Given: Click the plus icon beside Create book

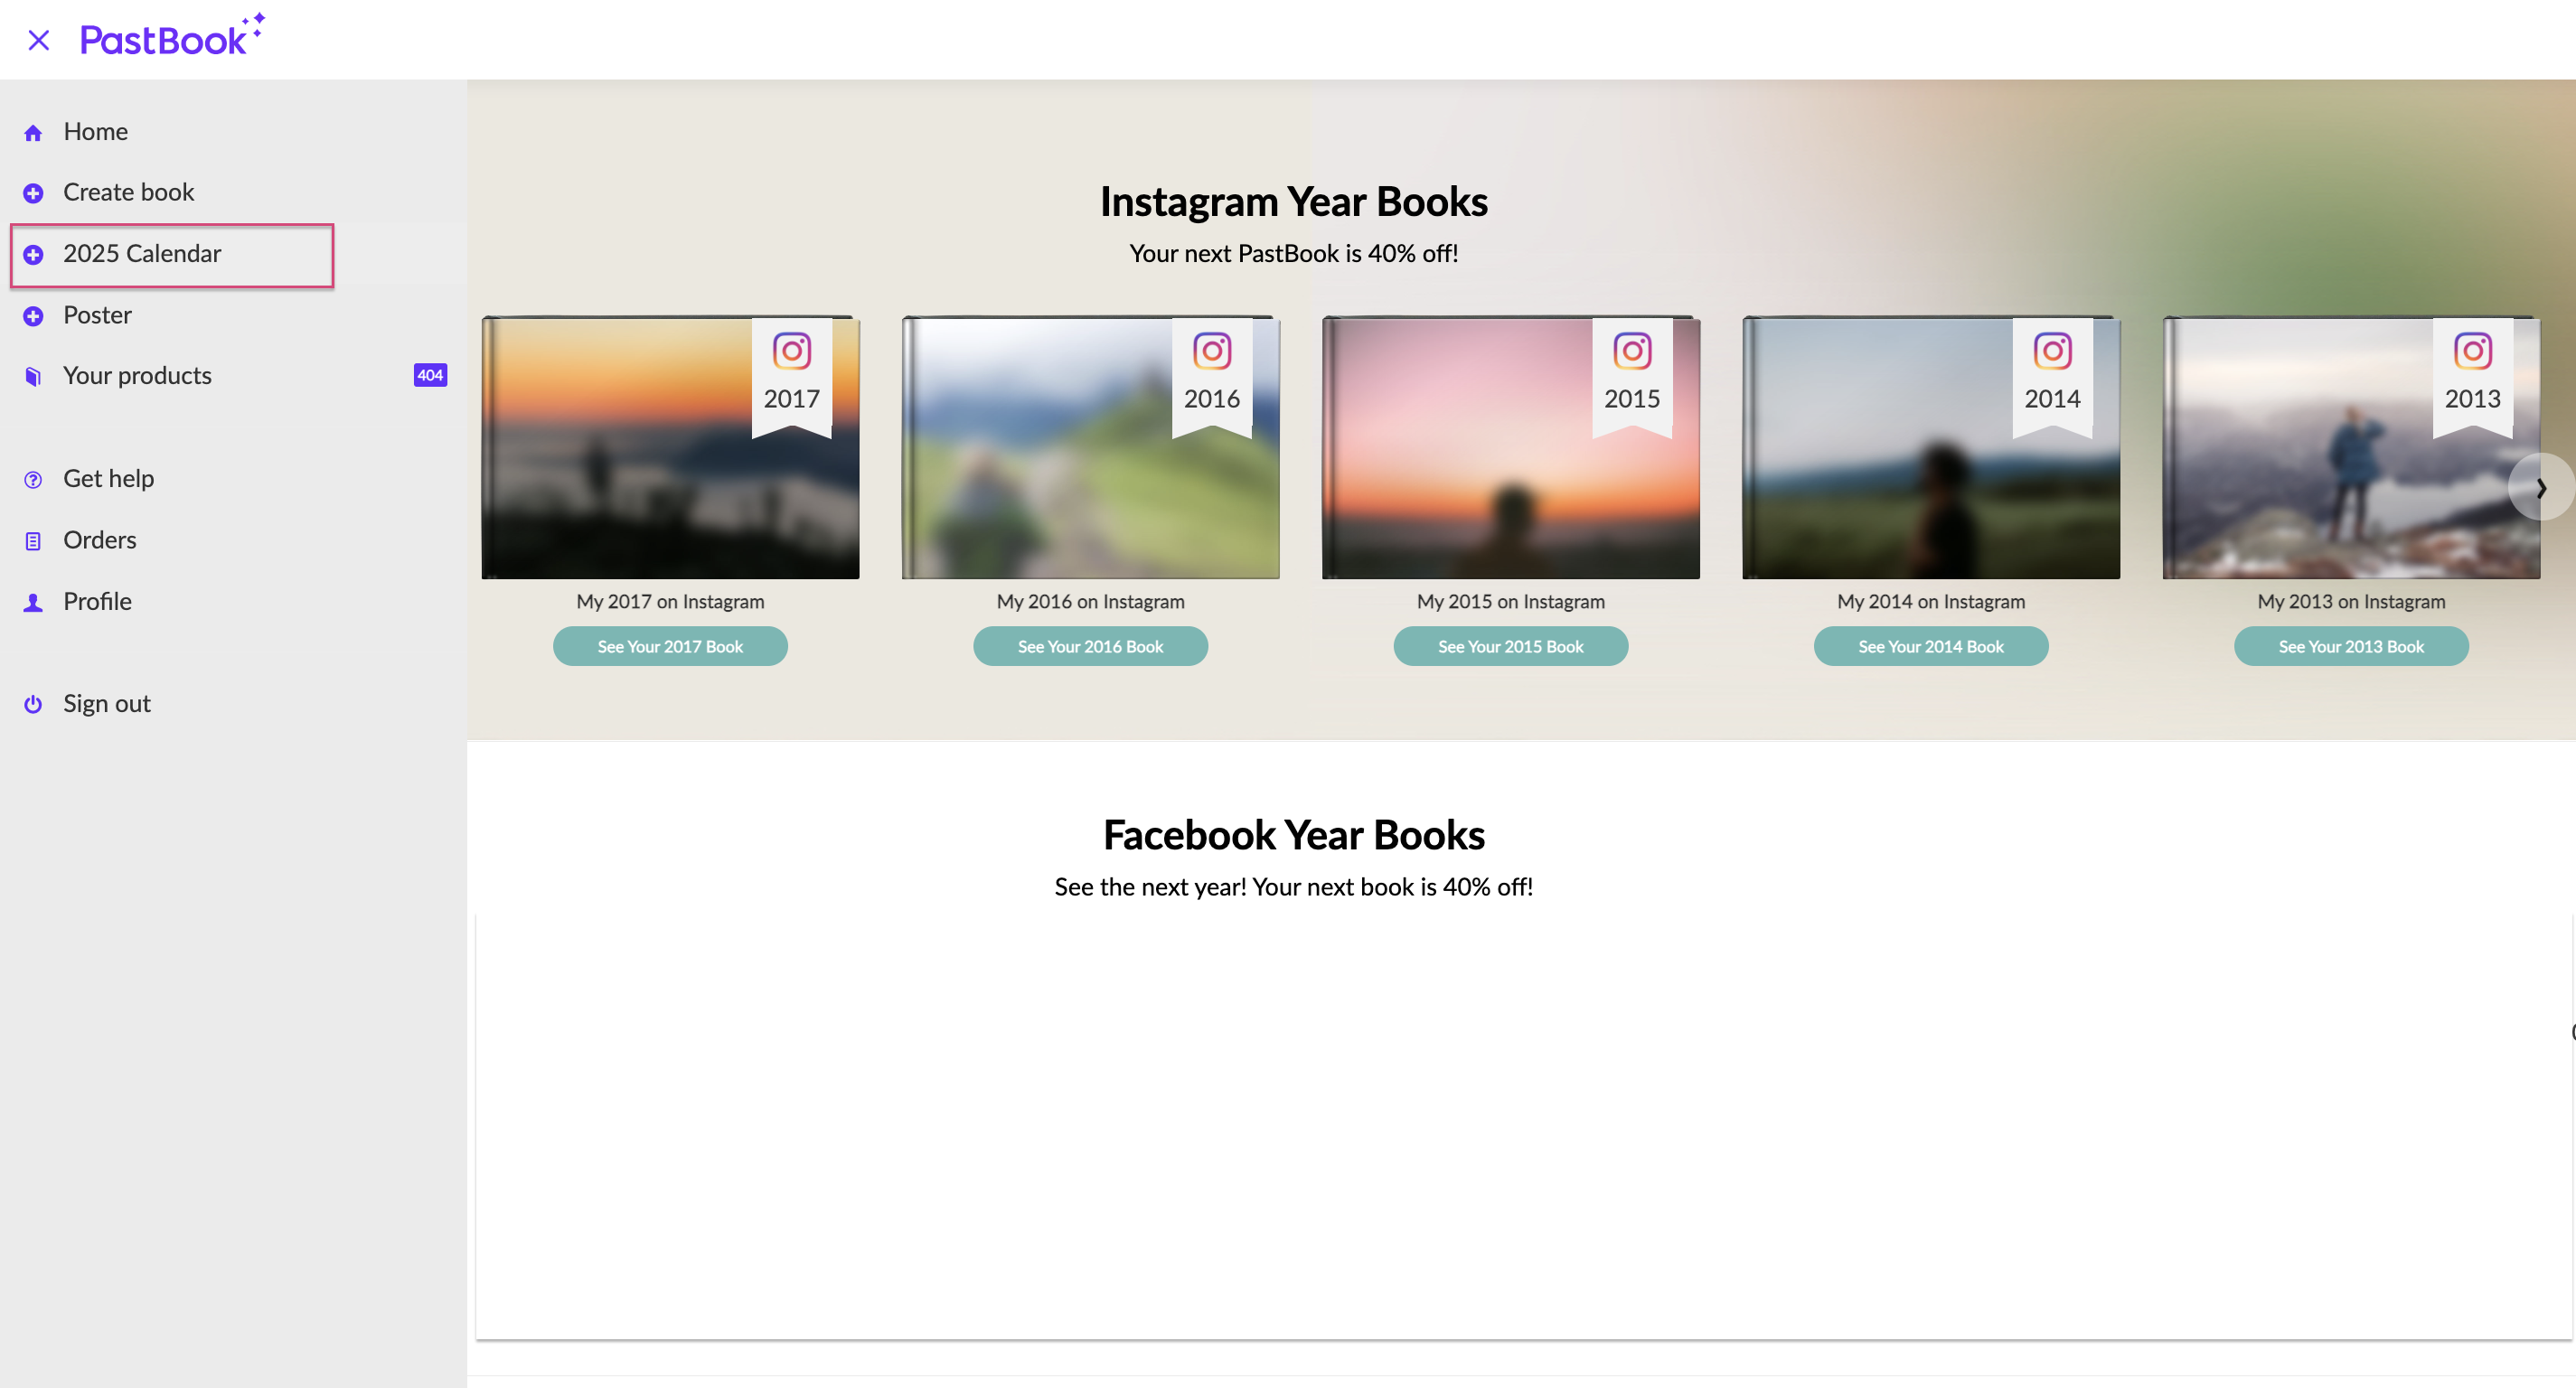Looking at the screenshot, I should 33,193.
